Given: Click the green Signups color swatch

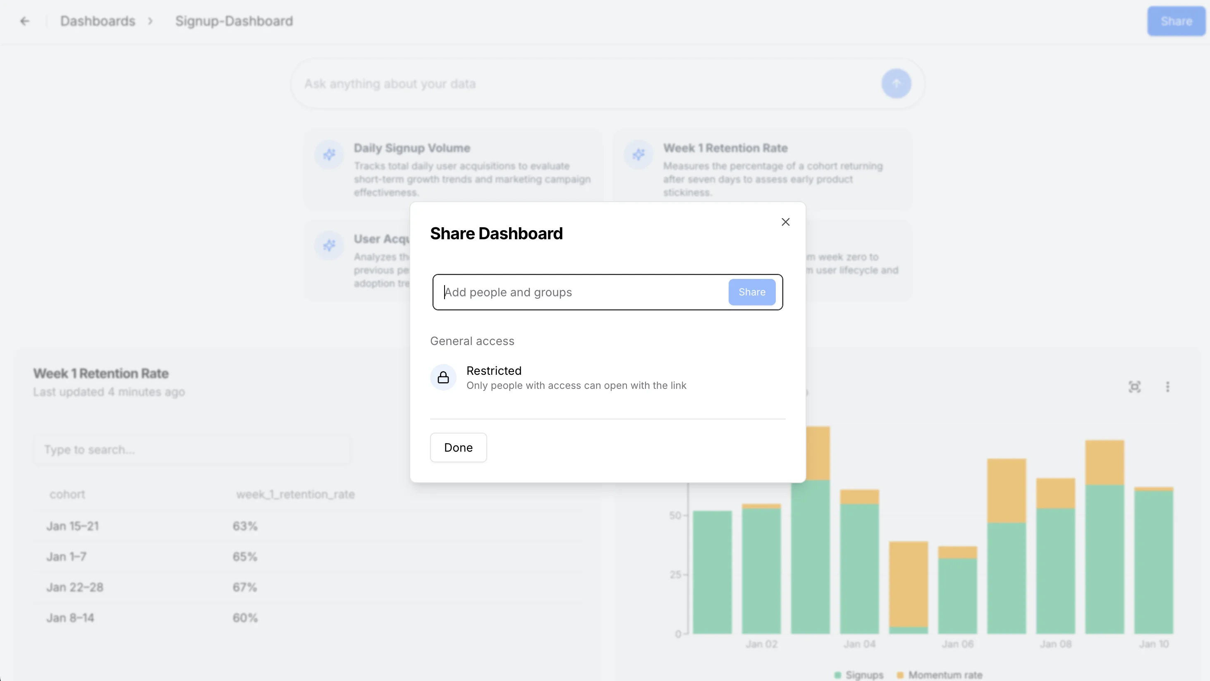Looking at the screenshot, I should [x=837, y=674].
